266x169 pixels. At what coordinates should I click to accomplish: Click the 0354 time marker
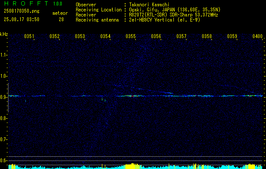105,36
